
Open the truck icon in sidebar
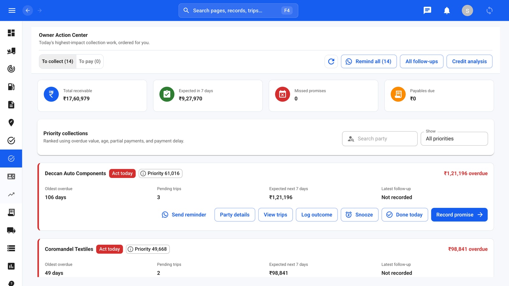[x=11, y=230]
